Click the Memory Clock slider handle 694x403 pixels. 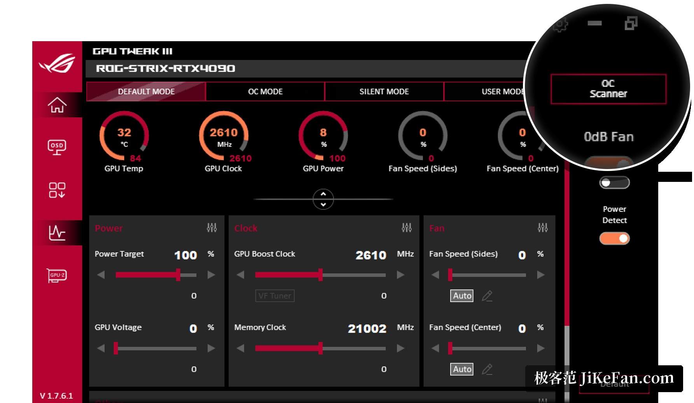pos(320,348)
